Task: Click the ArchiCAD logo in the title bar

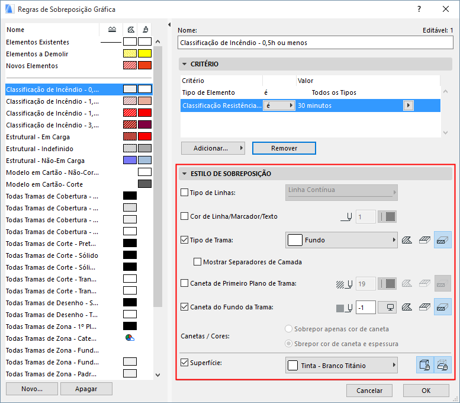Action: [x=9, y=9]
